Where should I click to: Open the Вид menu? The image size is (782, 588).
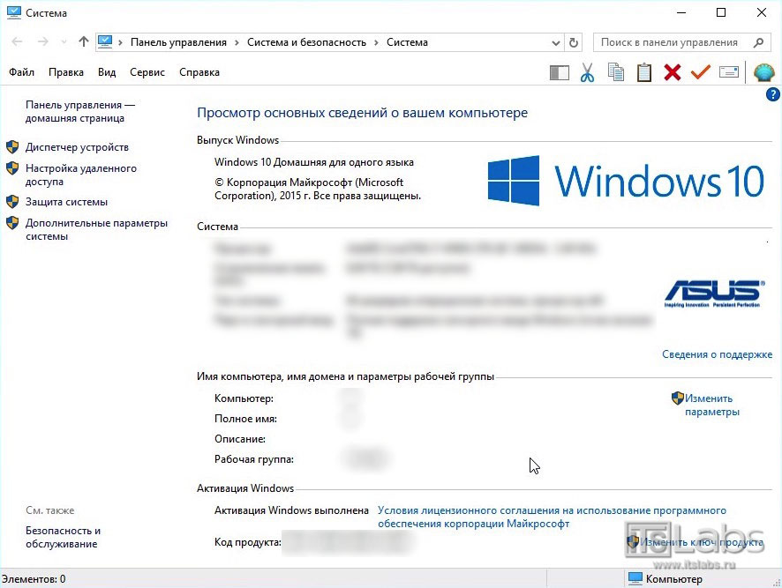click(107, 72)
